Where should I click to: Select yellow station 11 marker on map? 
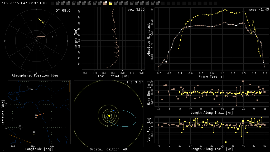(x=34, y=135)
